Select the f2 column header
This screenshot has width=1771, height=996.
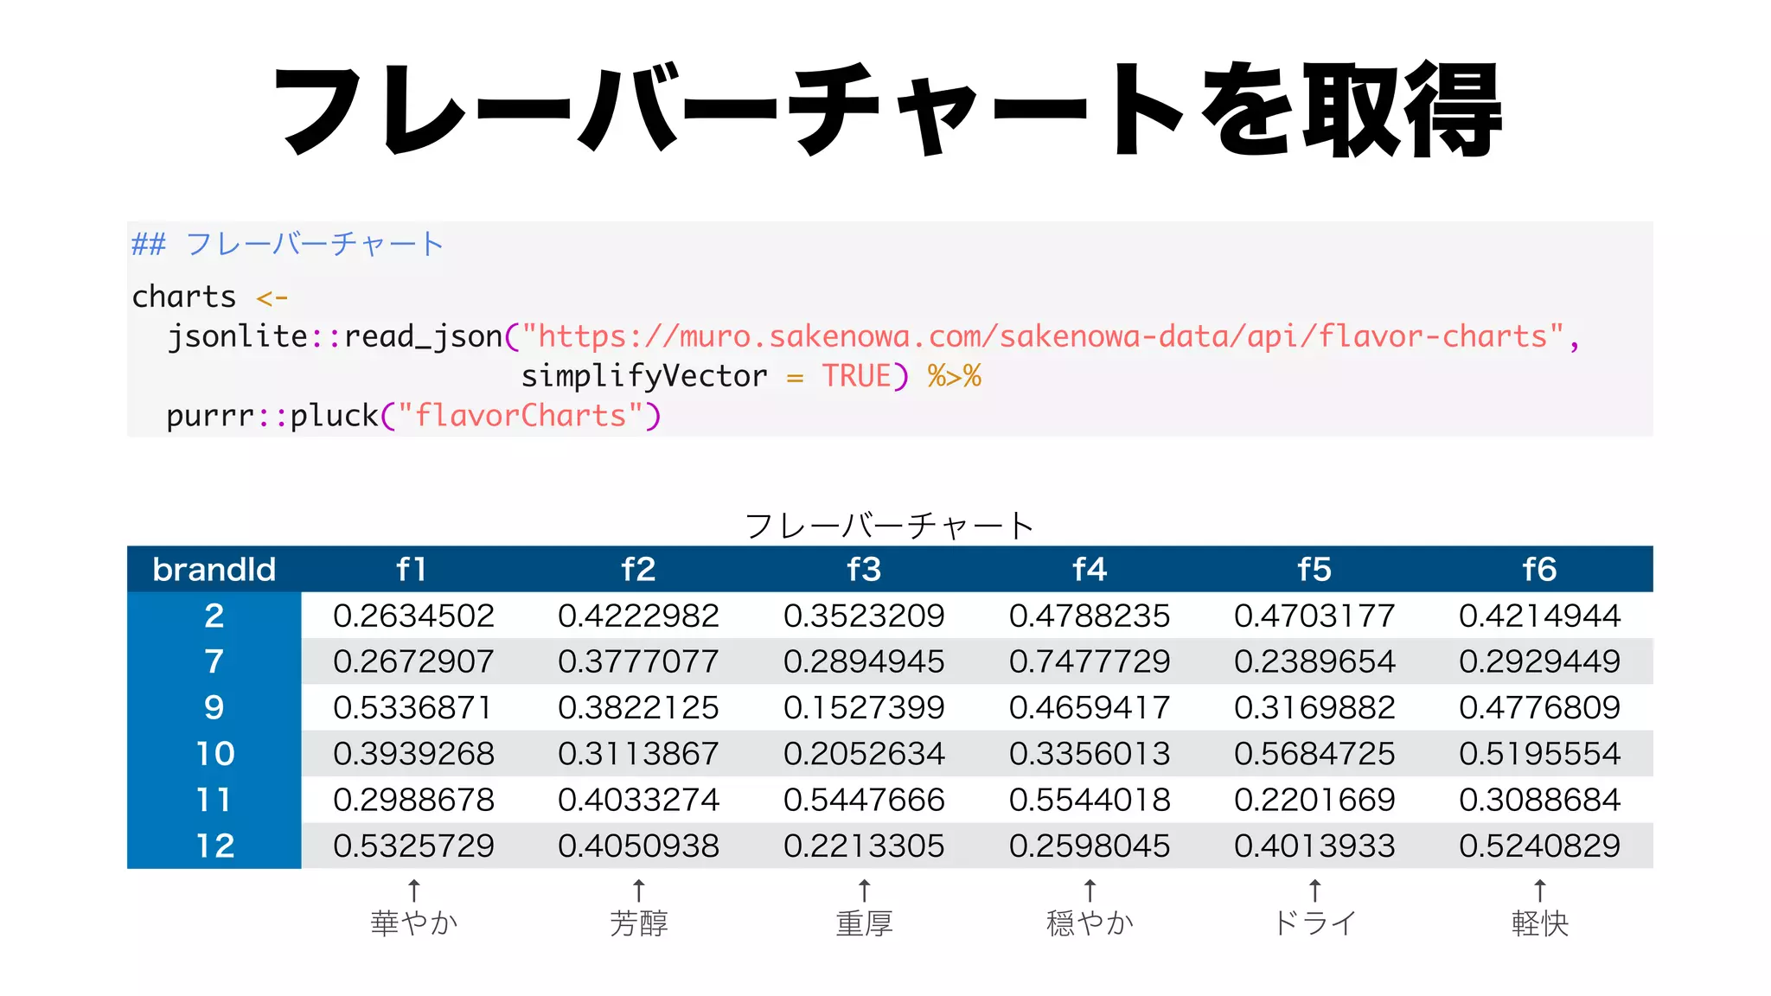[638, 570]
